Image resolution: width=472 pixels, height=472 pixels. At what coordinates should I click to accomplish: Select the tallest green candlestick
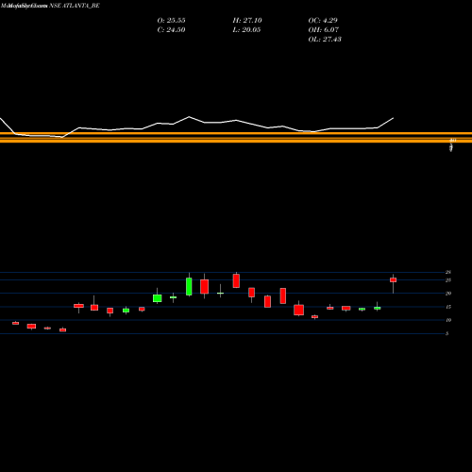[x=189, y=286]
